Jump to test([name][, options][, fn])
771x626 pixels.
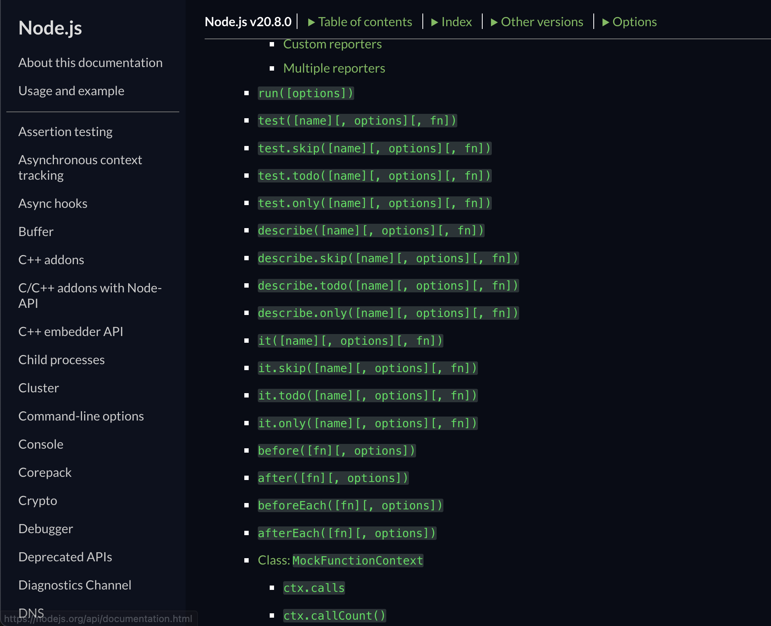pos(357,121)
